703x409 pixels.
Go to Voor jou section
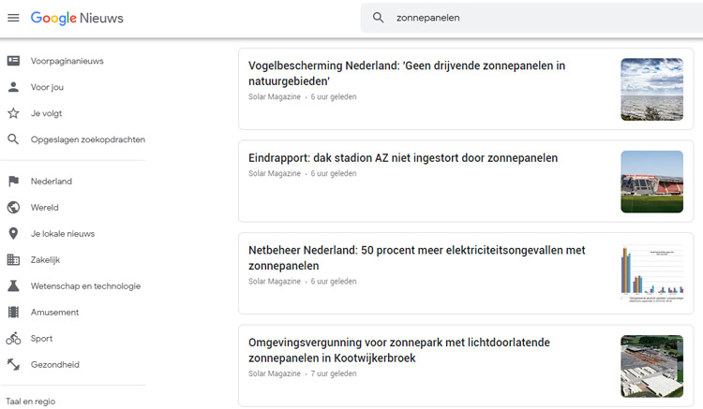pyautogui.click(x=47, y=87)
